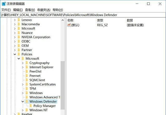Click the Cryptography folder icon
166x115 pixels.
coord(27,63)
